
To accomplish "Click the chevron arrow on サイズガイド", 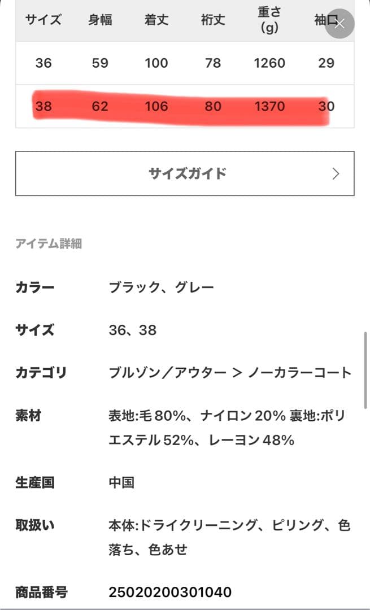I will point(336,173).
